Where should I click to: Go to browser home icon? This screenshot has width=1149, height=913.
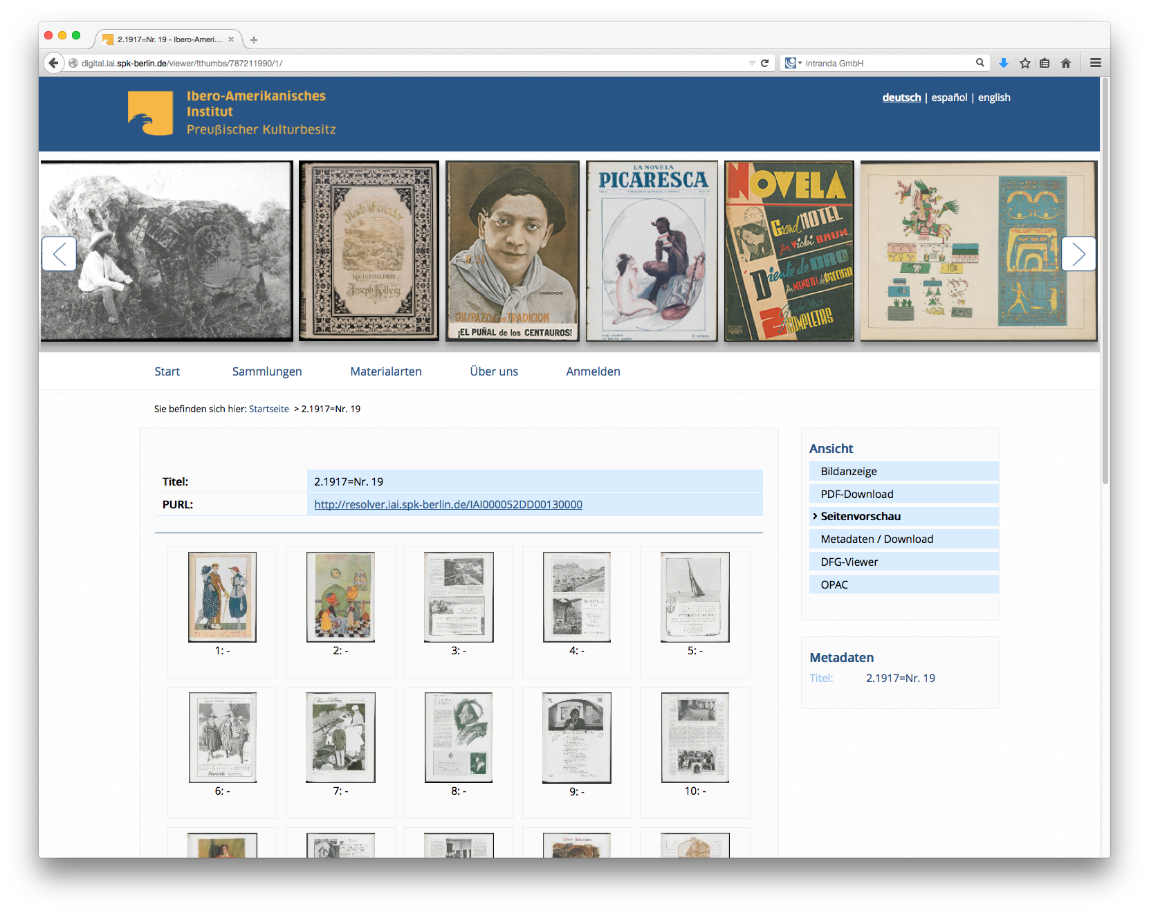(1066, 63)
